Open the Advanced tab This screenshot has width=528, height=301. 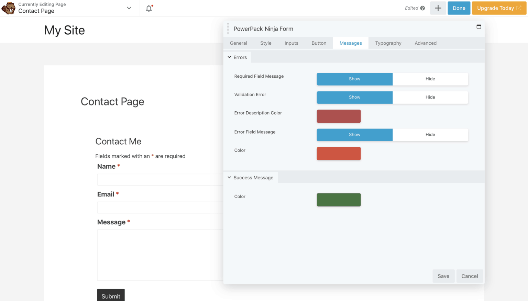click(x=426, y=43)
